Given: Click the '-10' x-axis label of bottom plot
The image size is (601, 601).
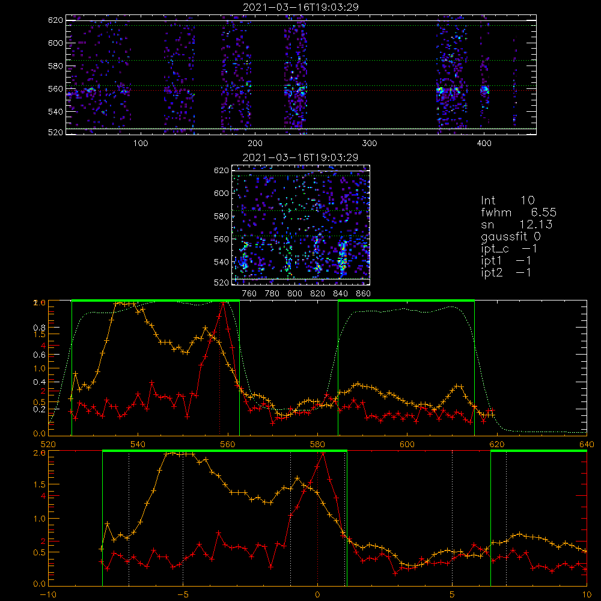Looking at the screenshot, I should tap(48, 595).
